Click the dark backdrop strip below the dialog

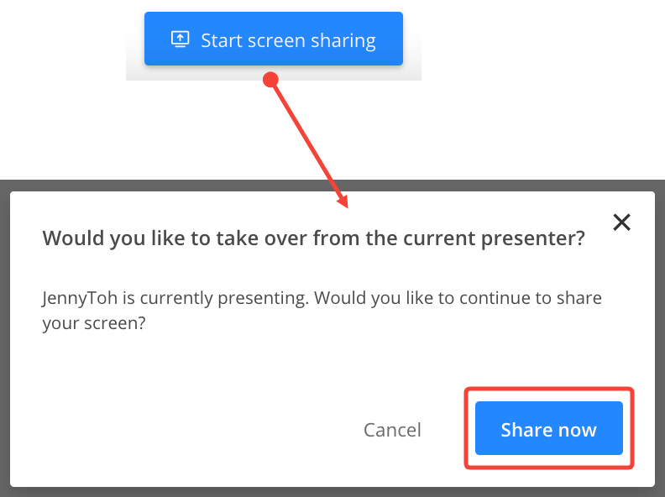(332, 492)
